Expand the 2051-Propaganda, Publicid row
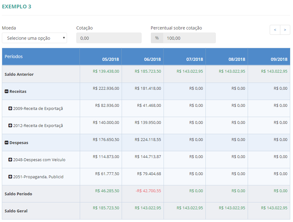This screenshot has width=293, height=222. [10, 177]
